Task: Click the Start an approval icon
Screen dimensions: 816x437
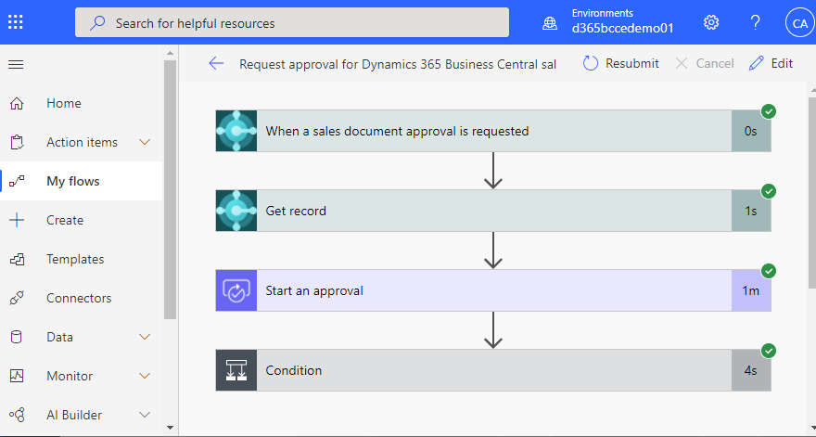Action: pos(236,290)
